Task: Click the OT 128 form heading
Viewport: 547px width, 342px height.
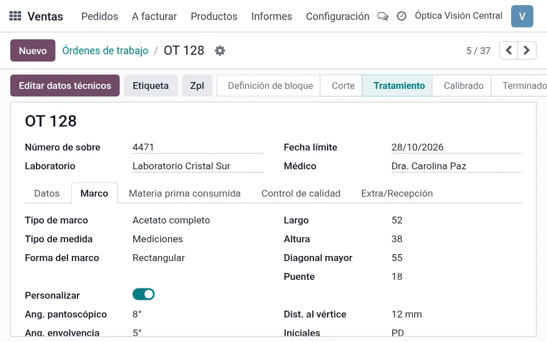Action: click(x=51, y=121)
